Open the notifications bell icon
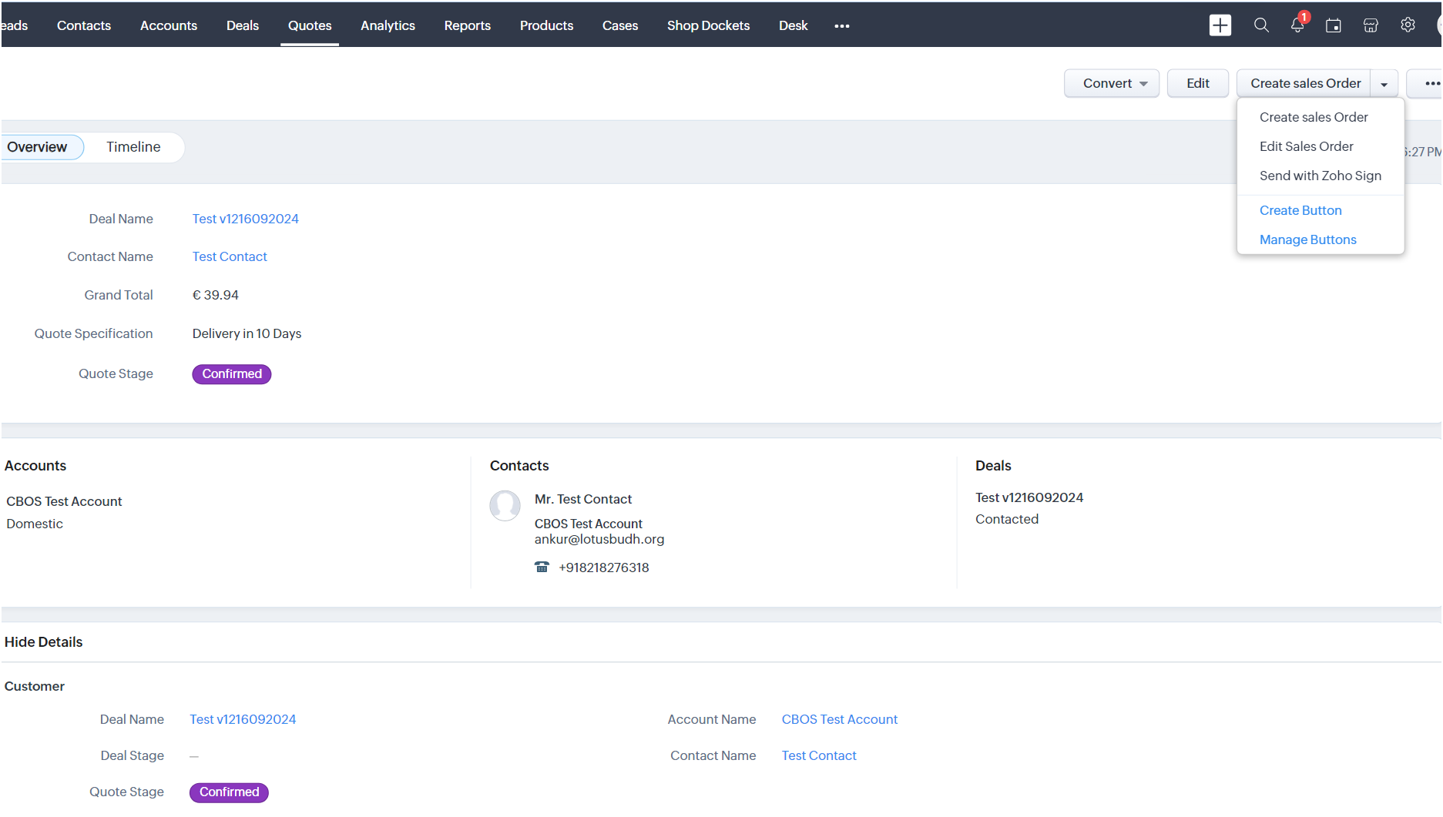 point(1297,25)
